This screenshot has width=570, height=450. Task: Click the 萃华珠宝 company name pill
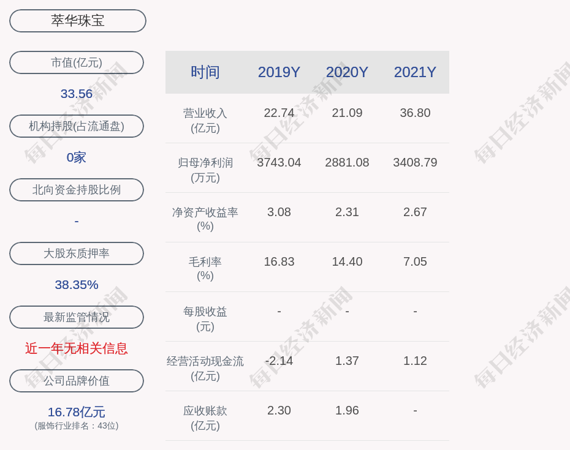click(x=77, y=21)
